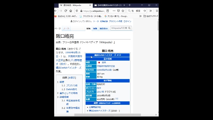
Task: Open 大阪府大阪市大正区 infobox link
Action: [x=106, y=66]
